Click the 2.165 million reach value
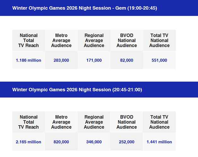This screenshot has width=198, height=157. tap(29, 142)
